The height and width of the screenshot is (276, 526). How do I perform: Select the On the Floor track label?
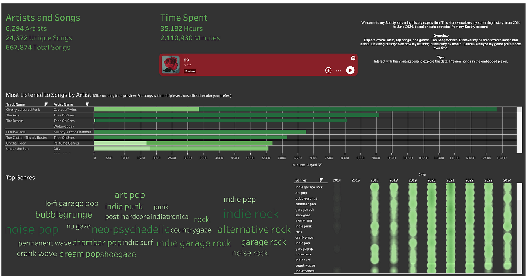pos(16,143)
